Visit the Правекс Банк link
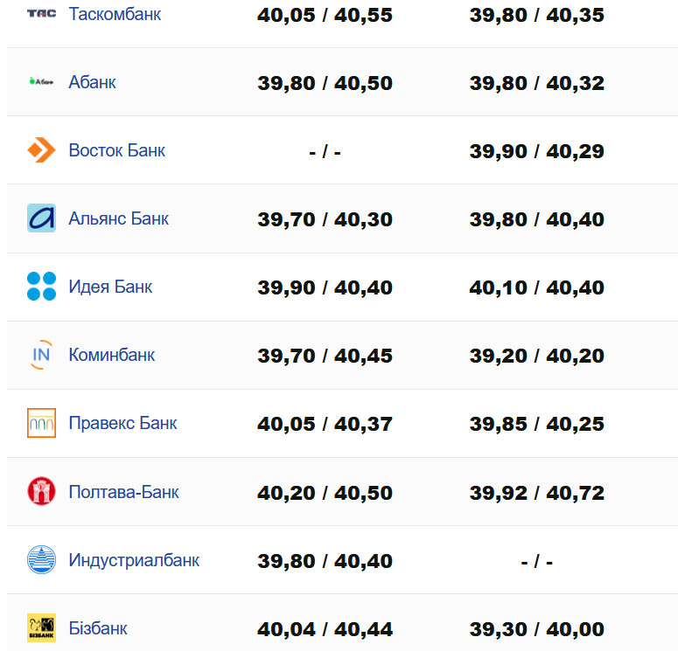The image size is (678, 651). 122,423
